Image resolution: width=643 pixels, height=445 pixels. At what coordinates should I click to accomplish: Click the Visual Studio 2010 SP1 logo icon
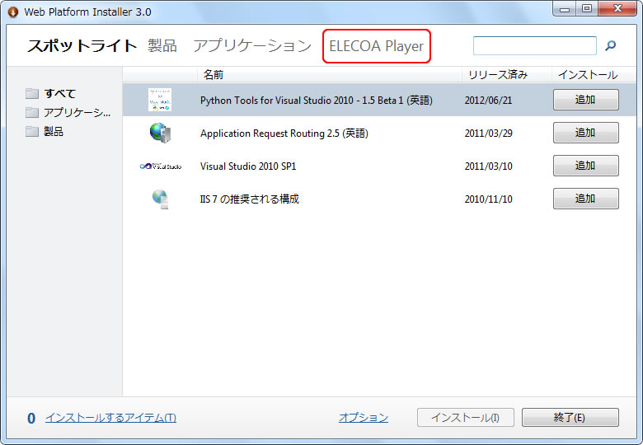pos(160,166)
